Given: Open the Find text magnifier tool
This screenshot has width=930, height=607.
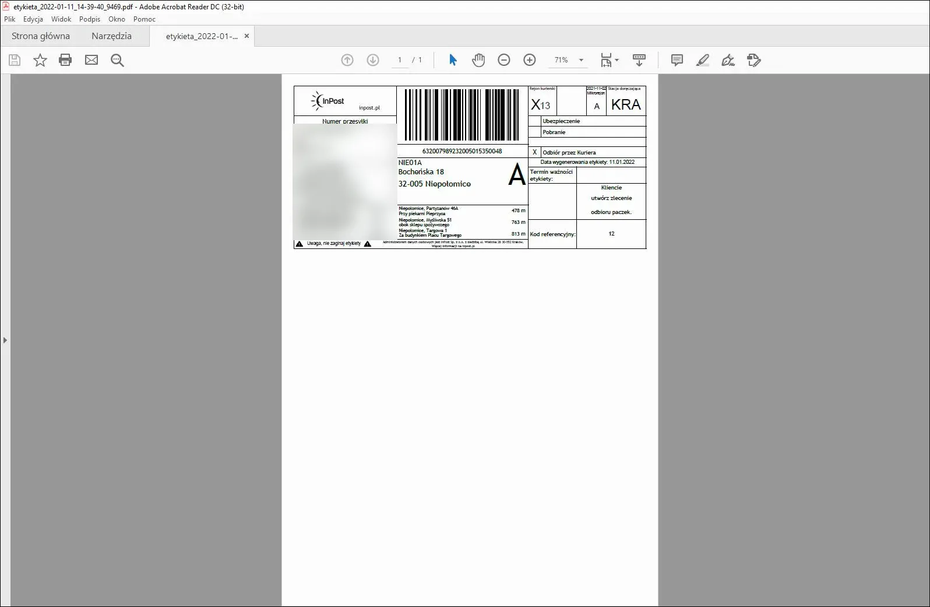Looking at the screenshot, I should tap(117, 60).
